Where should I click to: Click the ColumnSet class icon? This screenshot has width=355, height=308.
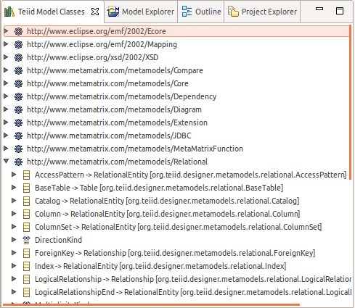(26, 227)
